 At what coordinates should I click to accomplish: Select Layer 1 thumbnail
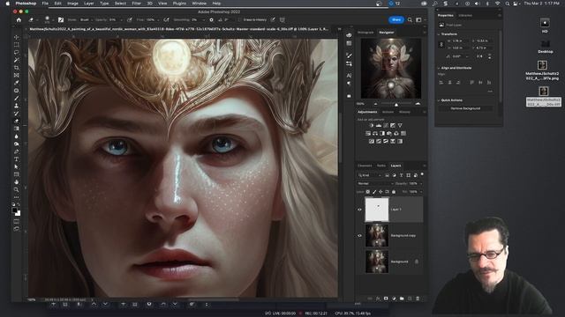coord(377,210)
